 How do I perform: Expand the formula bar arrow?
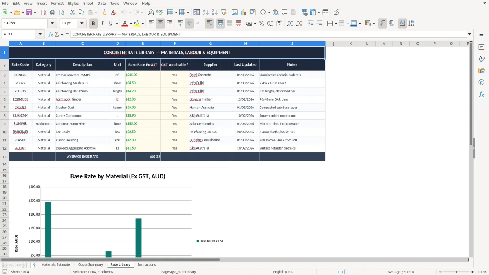tap(469, 34)
